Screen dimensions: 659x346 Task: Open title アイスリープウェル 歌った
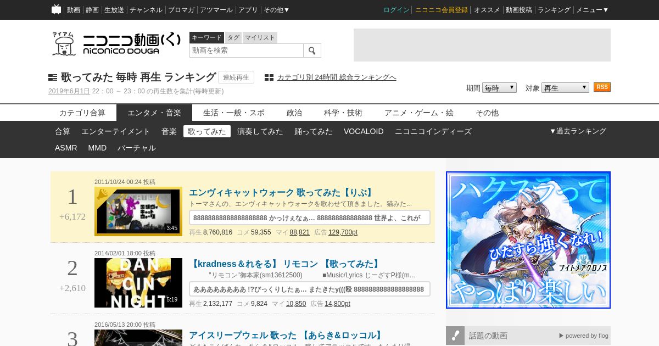click(x=286, y=336)
